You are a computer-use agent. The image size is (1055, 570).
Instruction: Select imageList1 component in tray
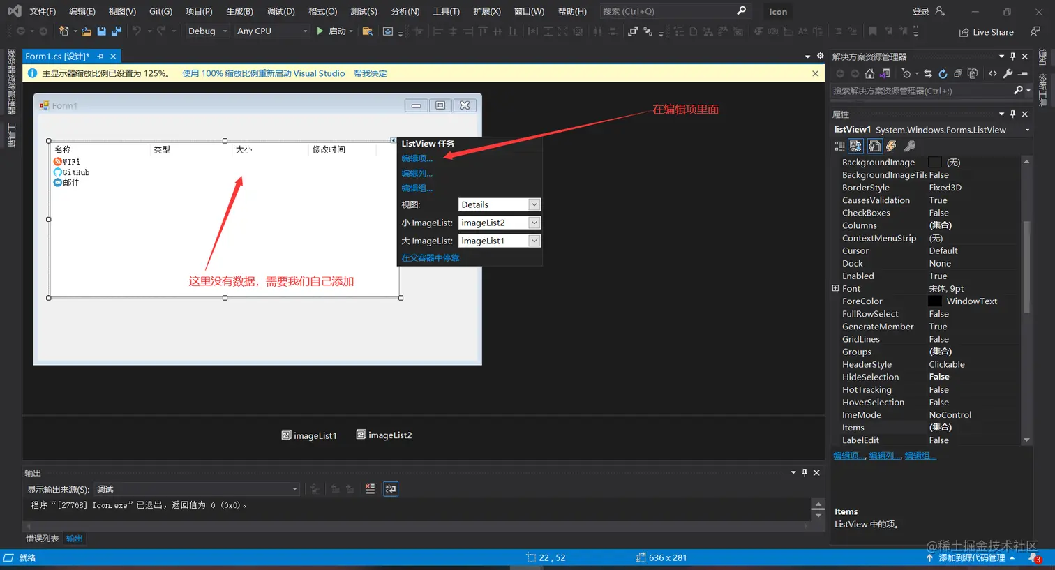(x=309, y=435)
